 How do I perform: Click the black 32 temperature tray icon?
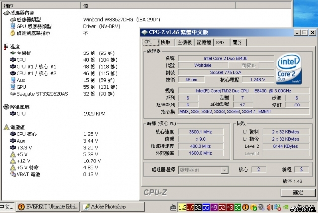[x=198, y=207]
